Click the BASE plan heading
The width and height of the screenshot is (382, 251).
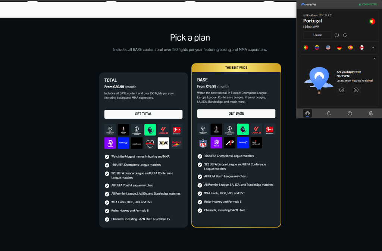[203, 80]
